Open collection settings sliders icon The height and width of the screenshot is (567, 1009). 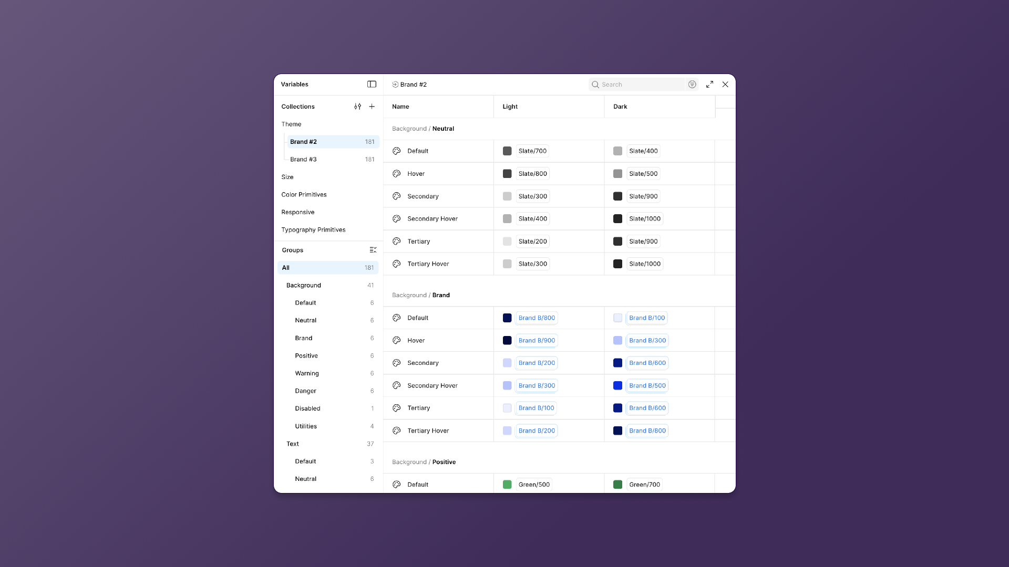pos(357,107)
